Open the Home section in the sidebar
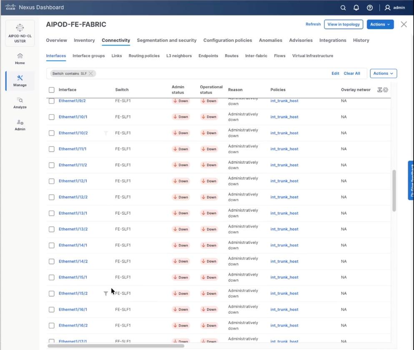Screen dimensions: 414x350 (x=20, y=58)
